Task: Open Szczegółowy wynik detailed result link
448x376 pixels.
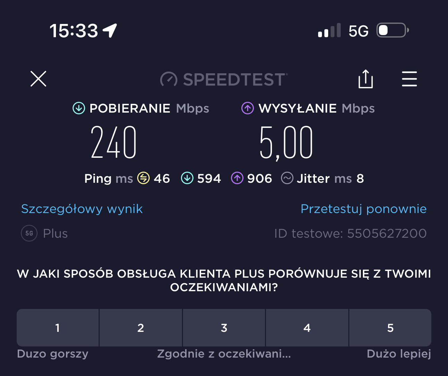Action: pos(82,209)
